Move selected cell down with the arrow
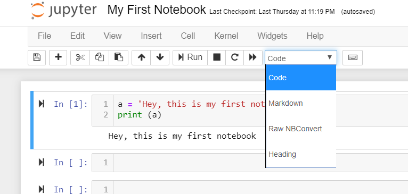This screenshot has height=194, width=408. (160, 57)
